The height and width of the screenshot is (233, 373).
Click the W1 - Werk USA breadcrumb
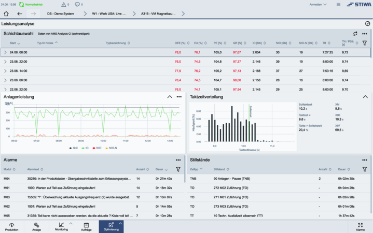point(109,14)
